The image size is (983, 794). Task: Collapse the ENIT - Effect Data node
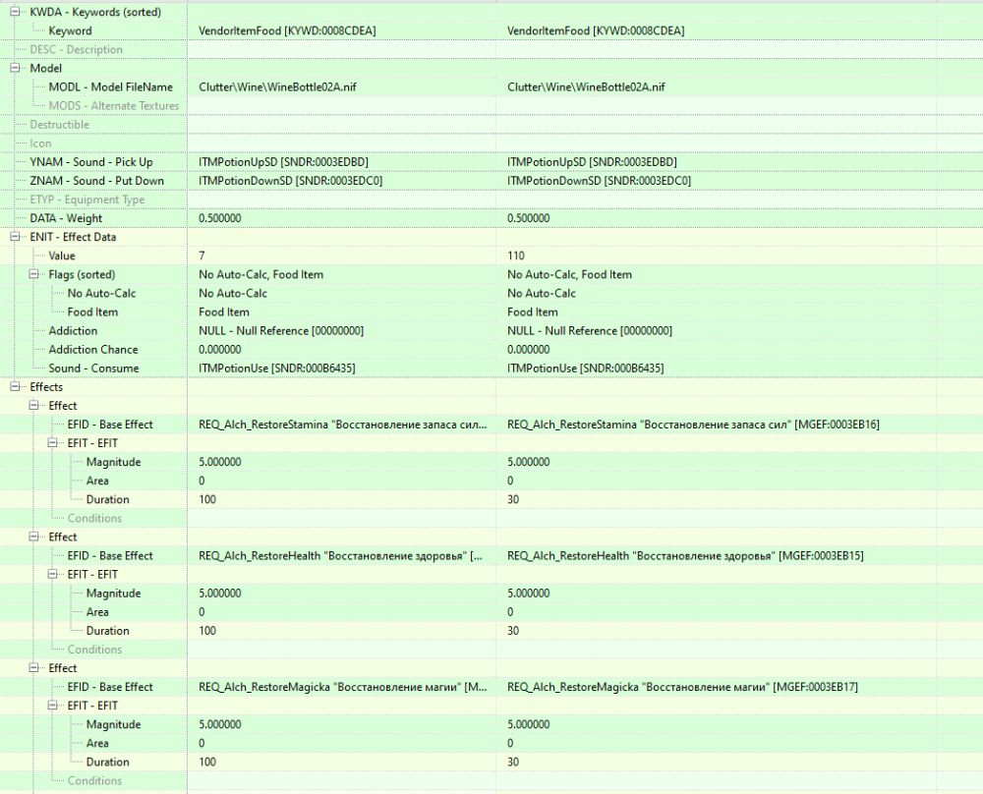click(x=15, y=237)
